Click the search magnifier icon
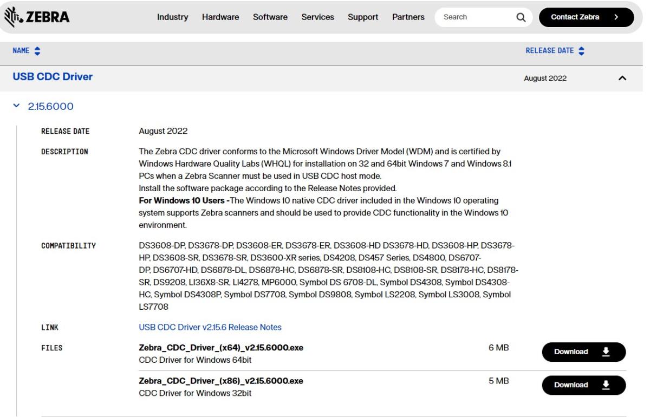650x417 pixels. (x=521, y=17)
